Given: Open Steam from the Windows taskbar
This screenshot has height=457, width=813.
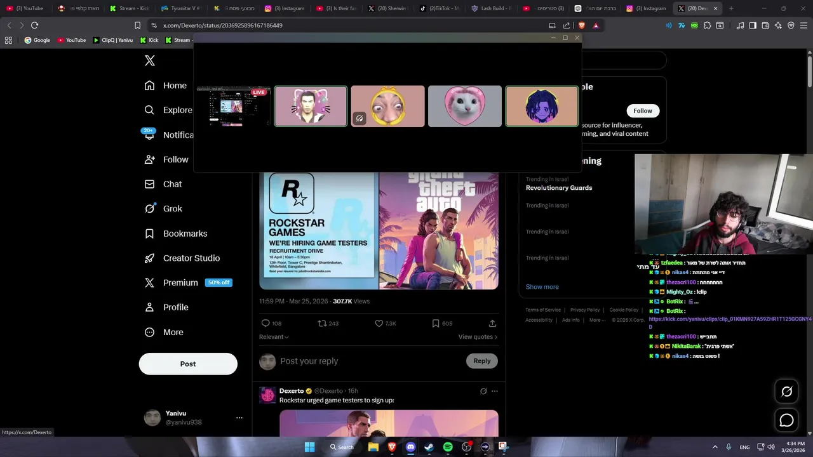Looking at the screenshot, I should pos(429,447).
